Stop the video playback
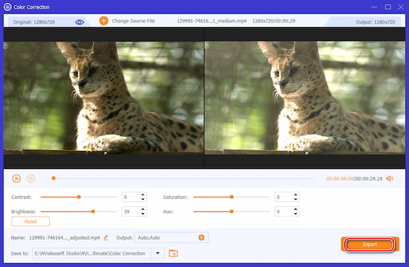The image size is (409, 267). 31,178
